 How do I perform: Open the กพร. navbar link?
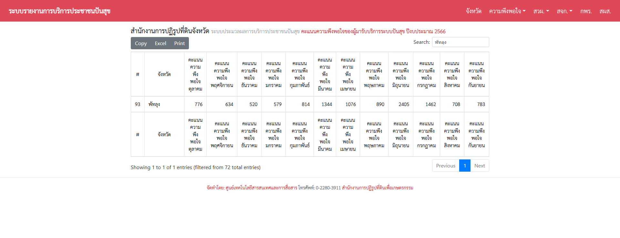tap(586, 11)
